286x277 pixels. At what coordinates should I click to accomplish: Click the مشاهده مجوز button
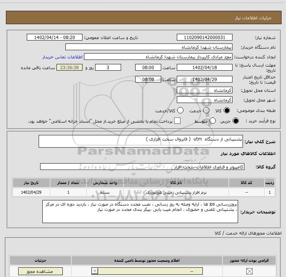tap(40, 271)
